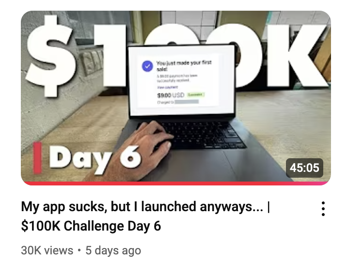347x267 pixels.
Task: Click the red vertical bar beside Day 6
Action: coord(37,157)
